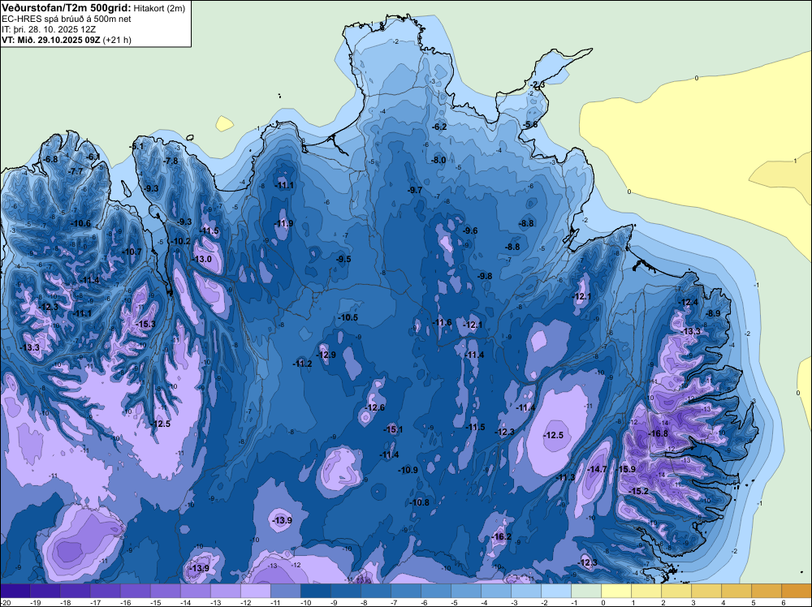Click the -8.9 temperature reading
Screen dimensions: 812x607
click(x=713, y=313)
